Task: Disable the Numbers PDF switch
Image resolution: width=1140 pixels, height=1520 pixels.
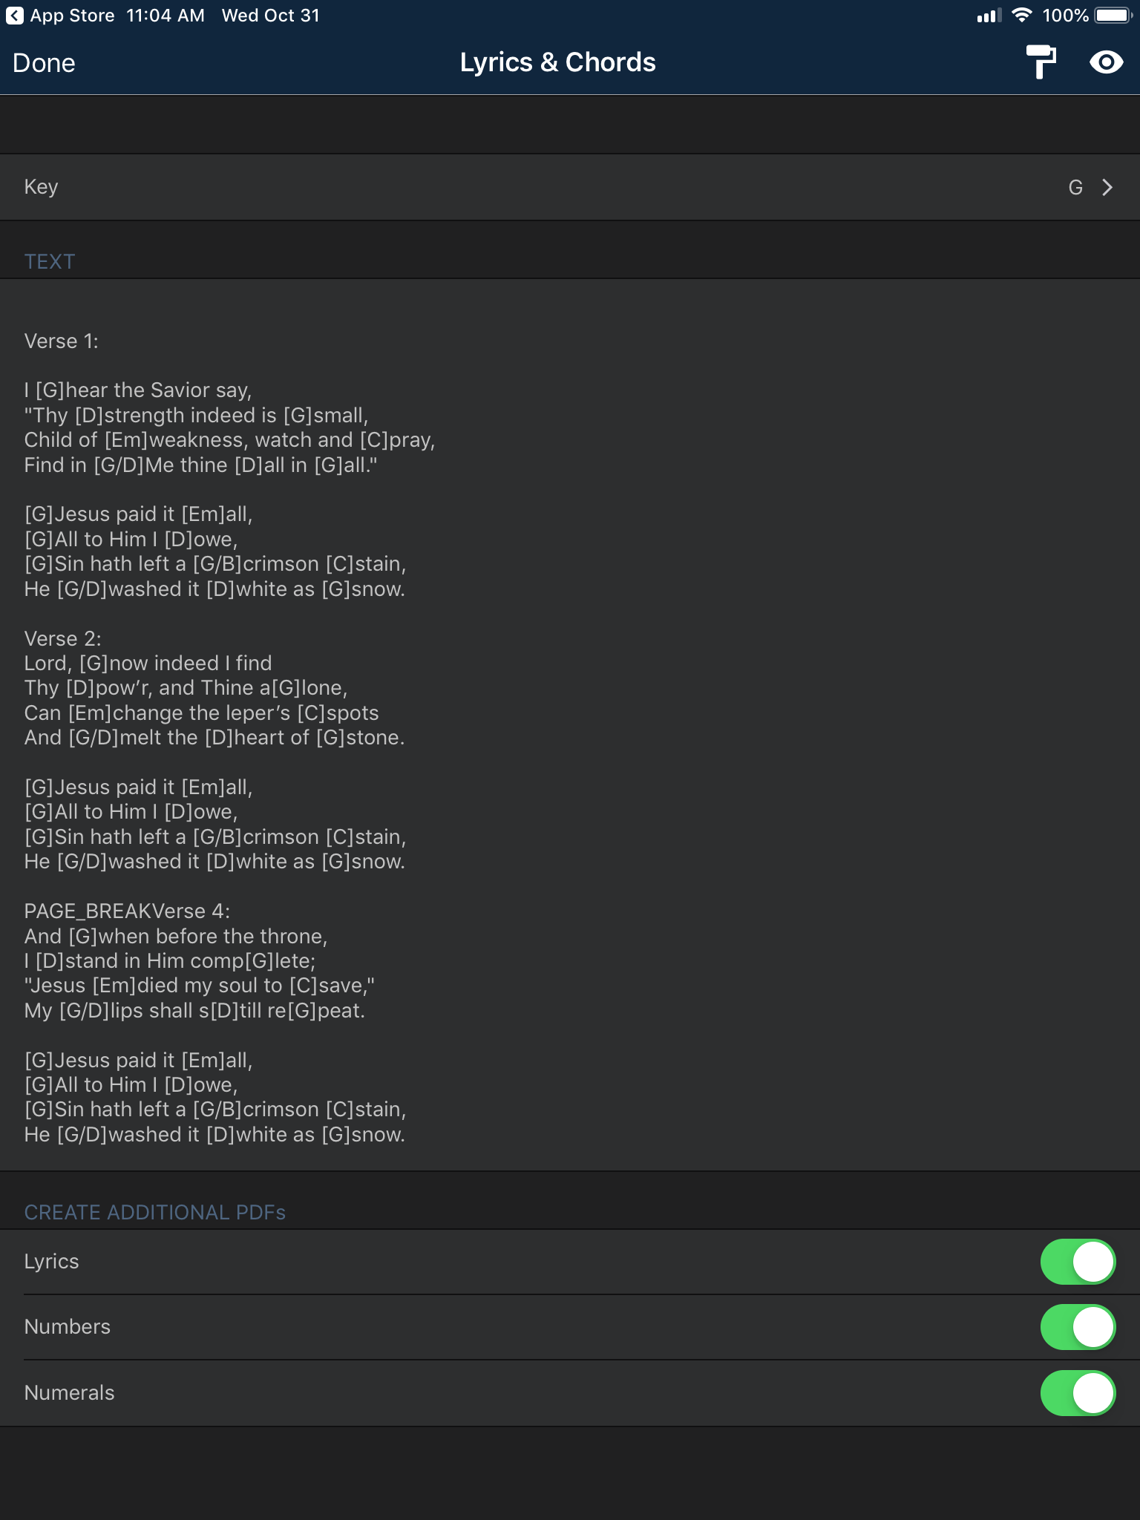Action: tap(1078, 1327)
